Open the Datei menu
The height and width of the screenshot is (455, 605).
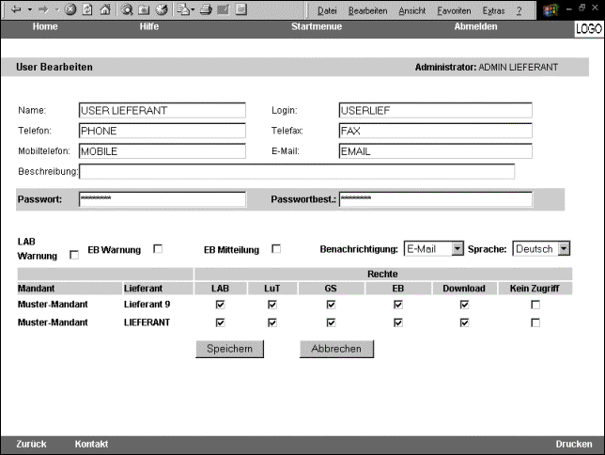[327, 11]
